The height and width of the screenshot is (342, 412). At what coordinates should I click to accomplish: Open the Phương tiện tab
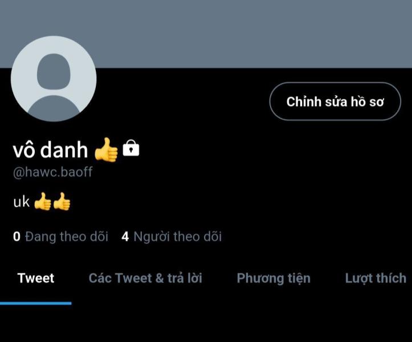pyautogui.click(x=274, y=279)
